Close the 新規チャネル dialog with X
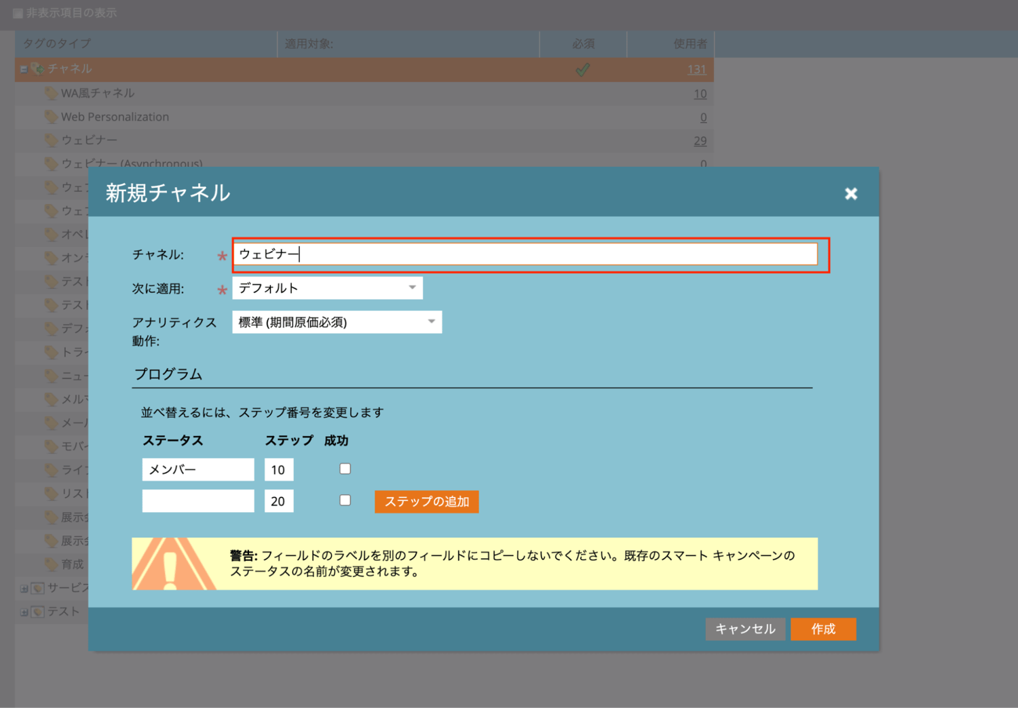This screenshot has height=708, width=1018. point(850,194)
